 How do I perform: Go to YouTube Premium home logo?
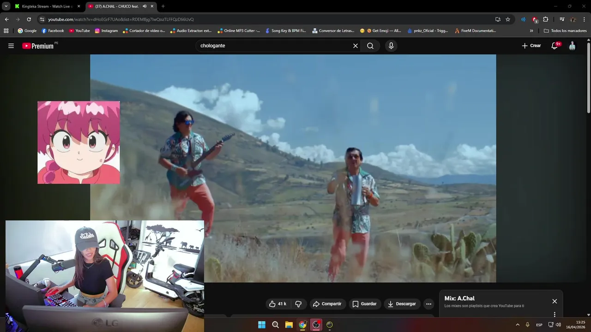click(38, 46)
